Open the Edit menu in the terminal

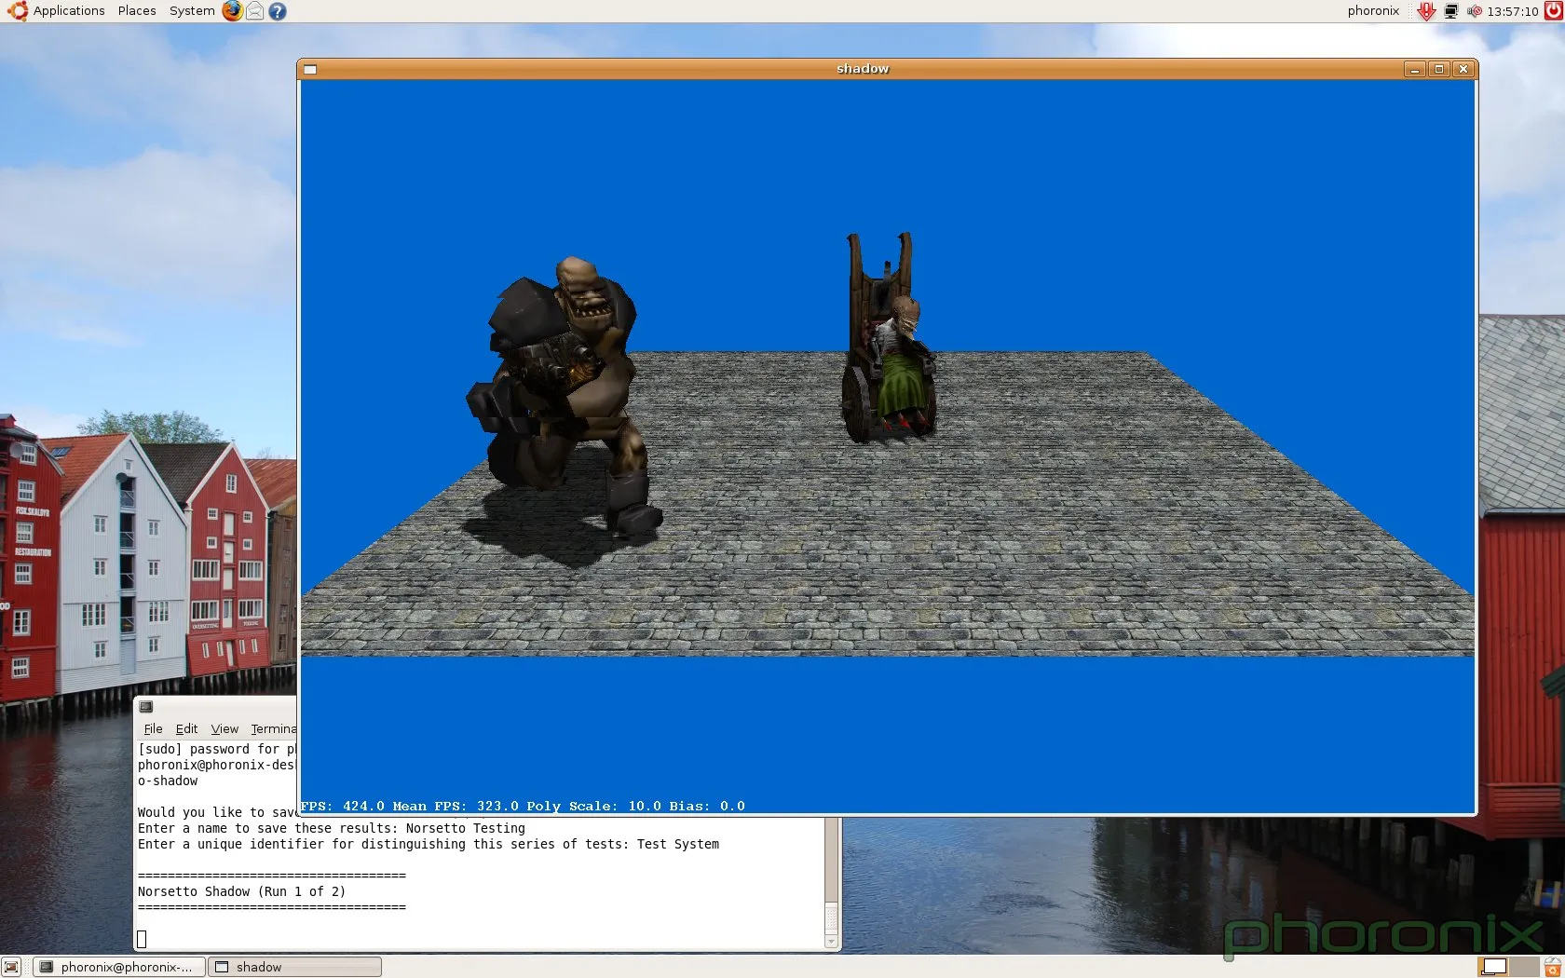(x=186, y=729)
